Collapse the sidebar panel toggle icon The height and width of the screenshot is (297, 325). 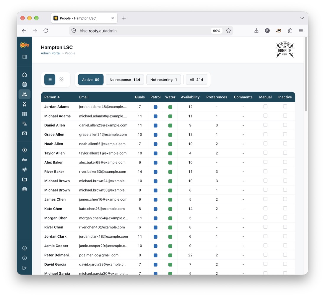(x=25, y=57)
